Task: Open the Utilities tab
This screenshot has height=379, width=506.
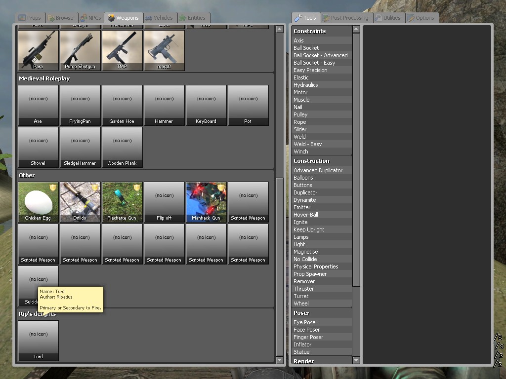Action: pyautogui.click(x=388, y=18)
